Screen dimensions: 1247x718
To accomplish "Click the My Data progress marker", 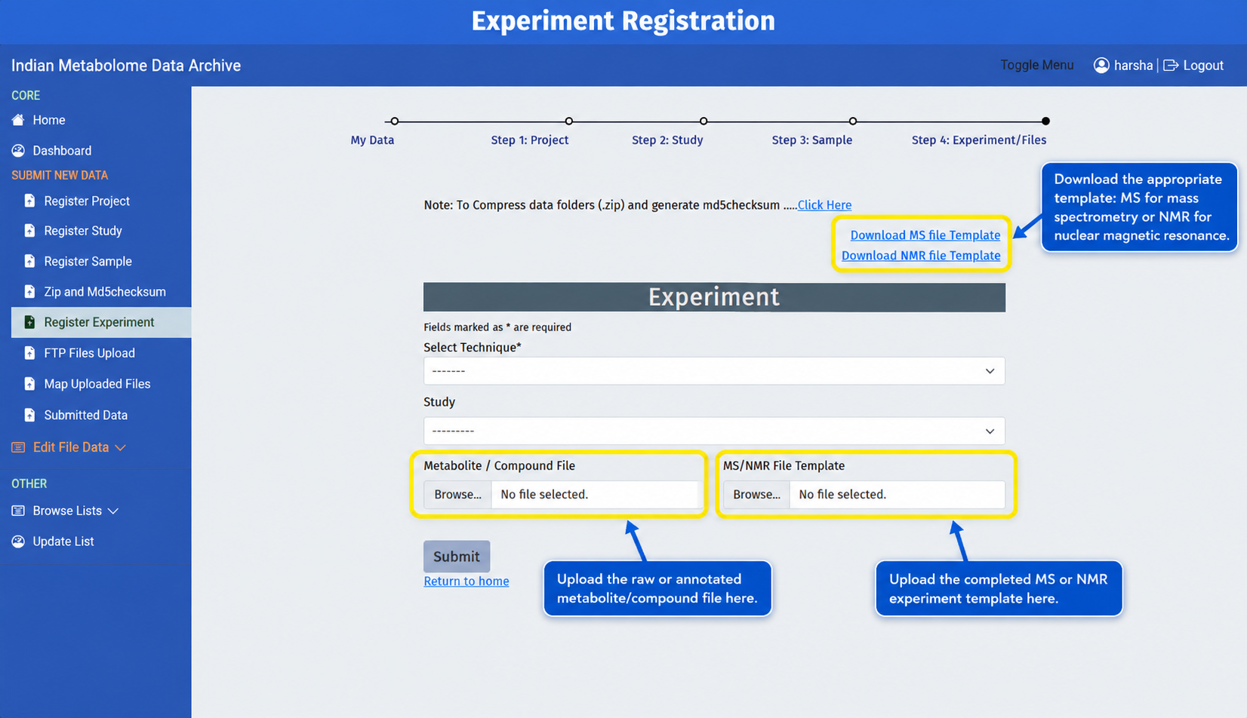I will [x=394, y=121].
